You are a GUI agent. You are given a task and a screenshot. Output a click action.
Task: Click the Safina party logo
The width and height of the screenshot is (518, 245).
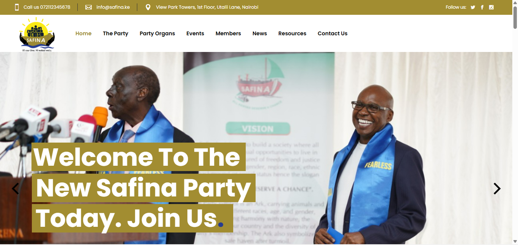click(x=38, y=34)
